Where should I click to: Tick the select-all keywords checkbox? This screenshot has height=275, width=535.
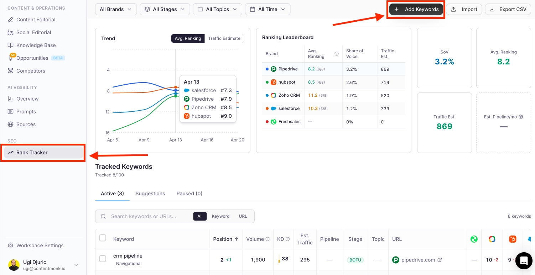103,238
